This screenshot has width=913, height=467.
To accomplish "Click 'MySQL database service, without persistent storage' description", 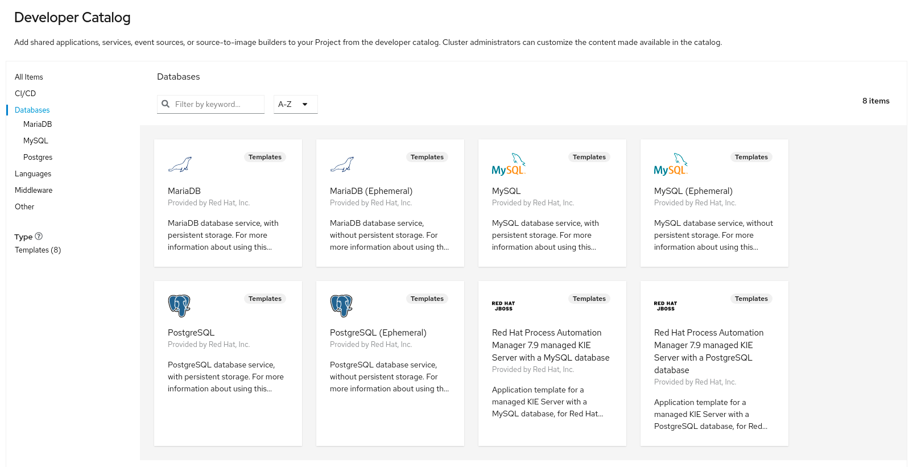I will [713, 235].
